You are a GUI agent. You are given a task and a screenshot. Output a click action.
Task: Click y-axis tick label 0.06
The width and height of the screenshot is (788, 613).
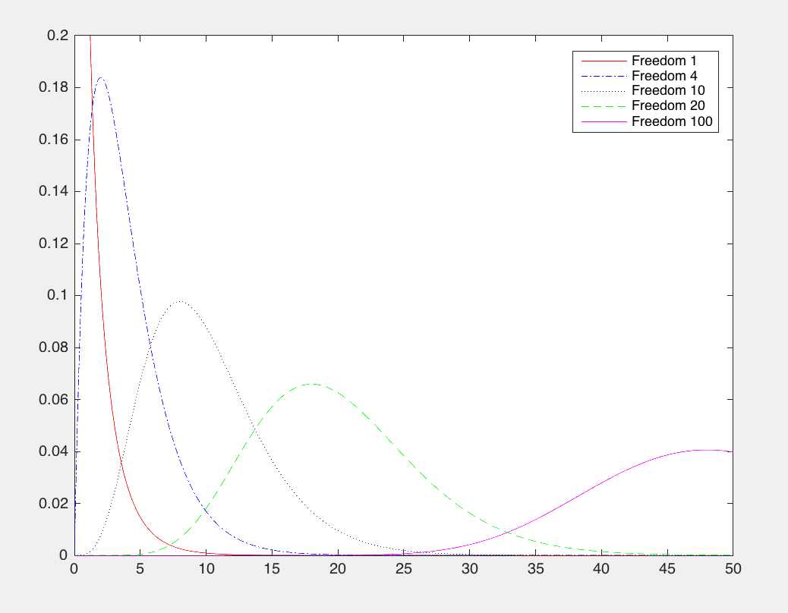53,400
